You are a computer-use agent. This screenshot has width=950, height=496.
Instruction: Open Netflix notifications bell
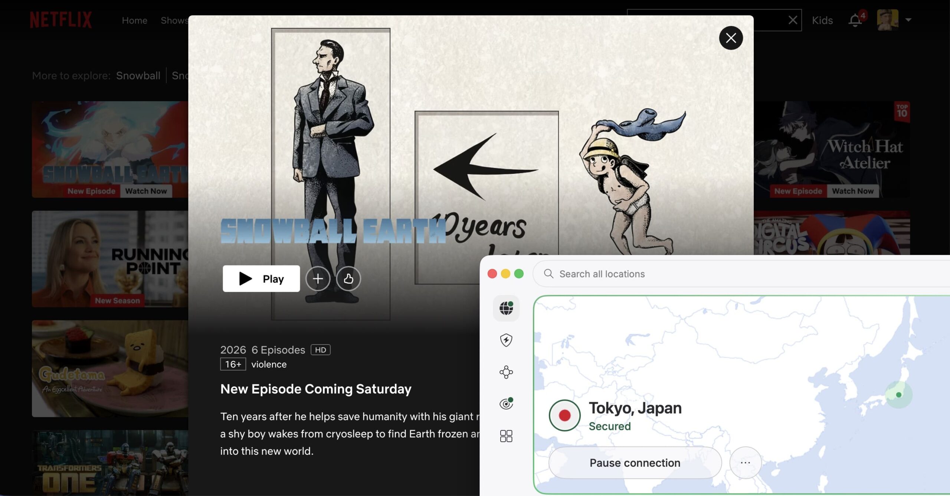pyautogui.click(x=855, y=20)
